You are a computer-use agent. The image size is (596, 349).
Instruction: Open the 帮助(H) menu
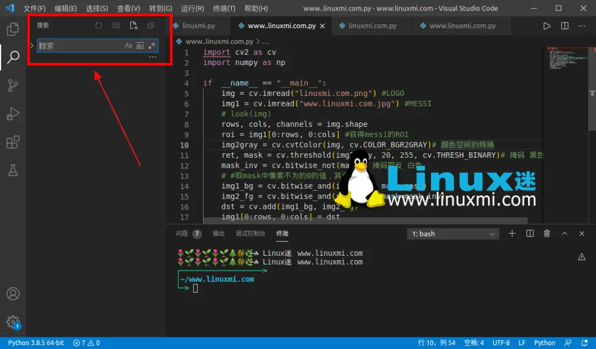[256, 8]
